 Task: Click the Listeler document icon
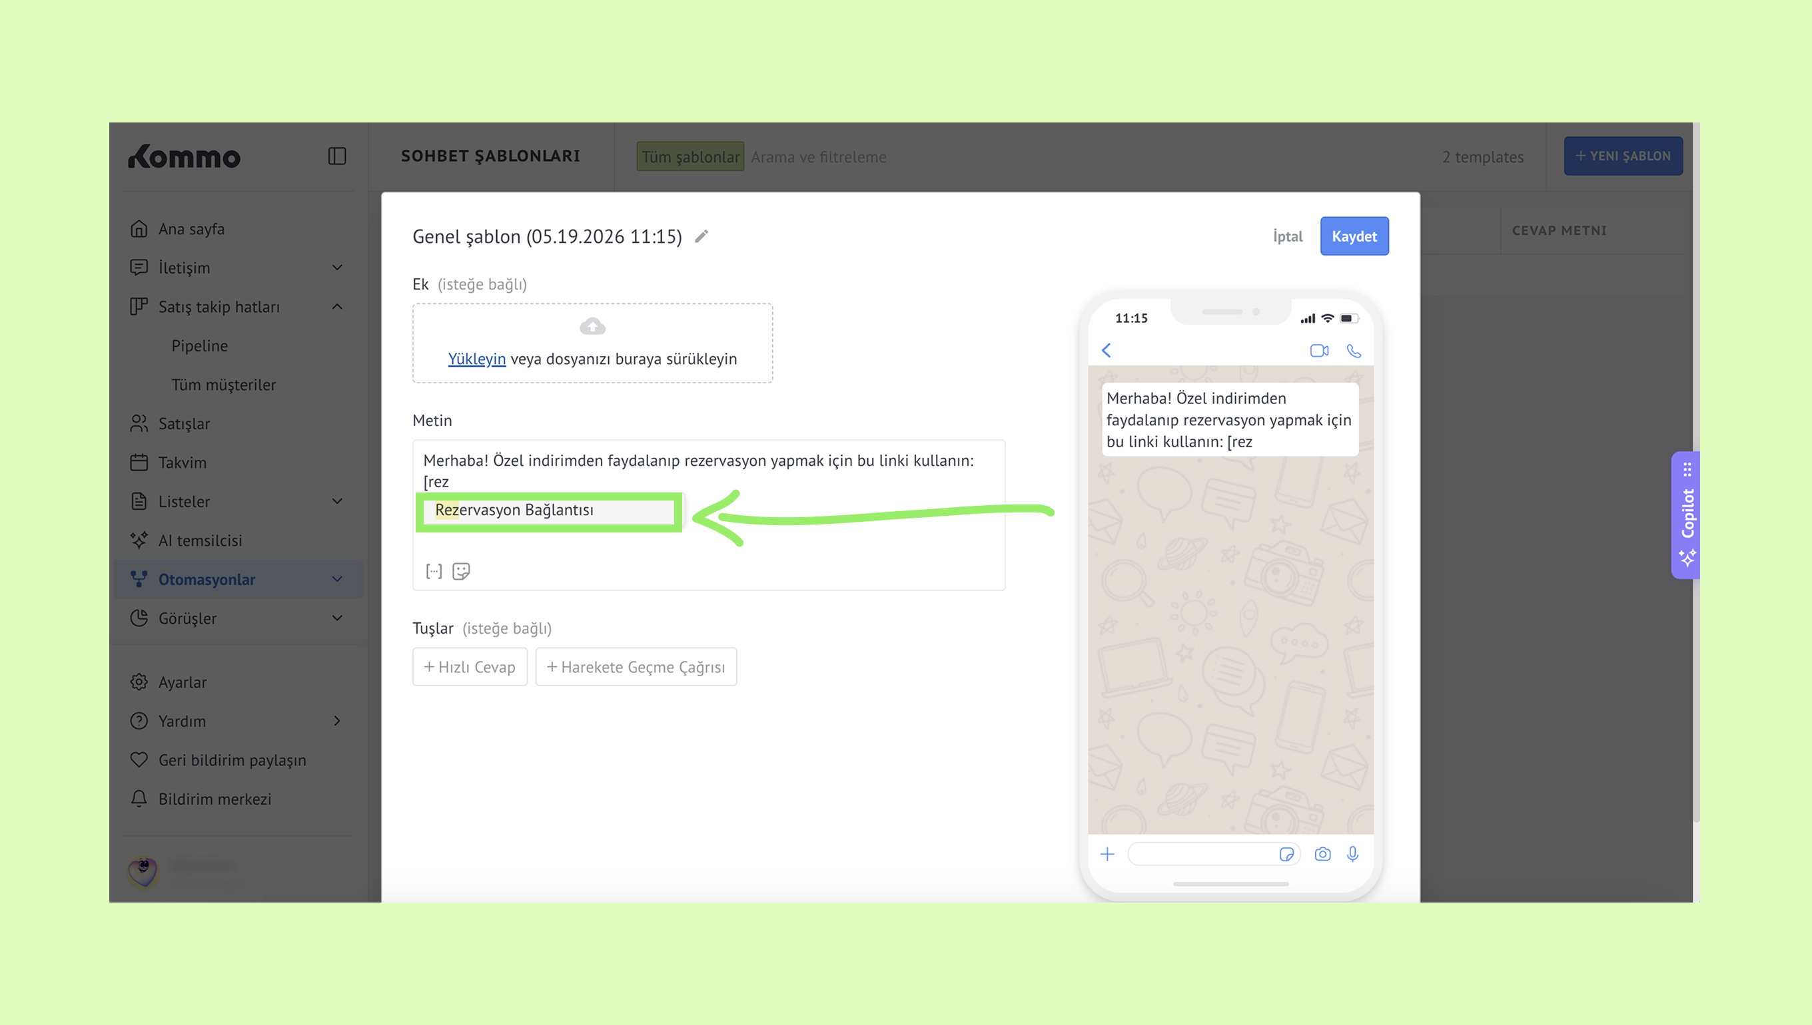(x=139, y=501)
